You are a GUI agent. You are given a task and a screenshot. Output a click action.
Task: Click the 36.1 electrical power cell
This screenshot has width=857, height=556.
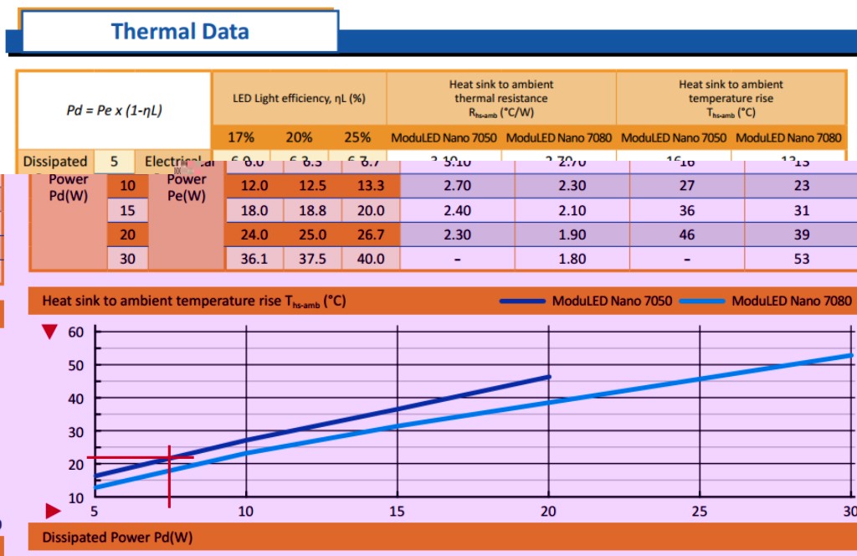[x=254, y=259]
